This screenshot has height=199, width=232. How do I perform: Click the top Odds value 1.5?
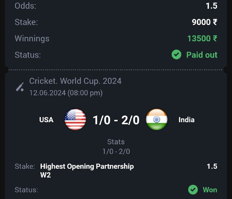click(212, 6)
